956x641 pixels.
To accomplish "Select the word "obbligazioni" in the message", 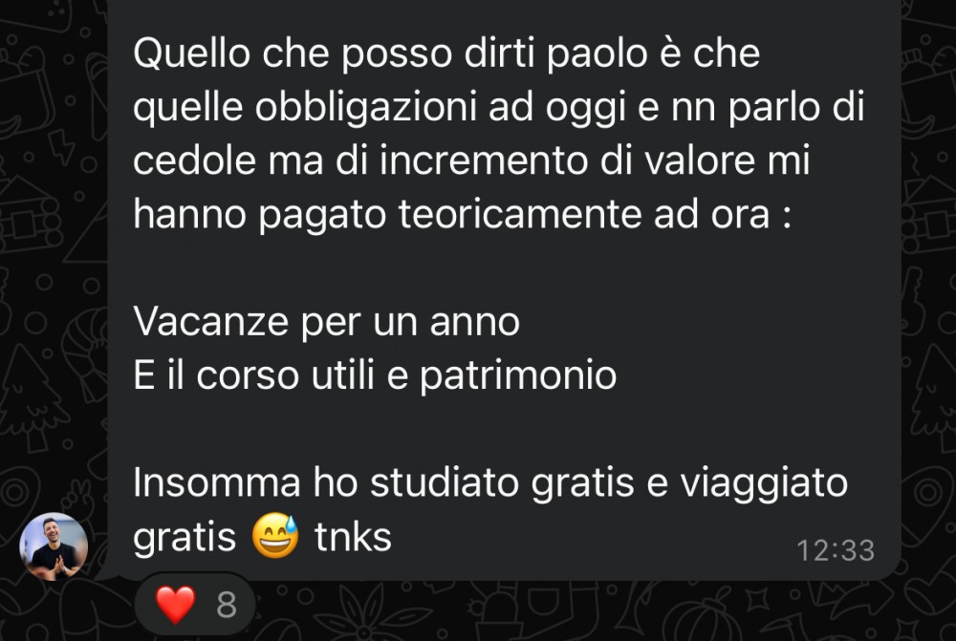I will pyautogui.click(x=365, y=107).
